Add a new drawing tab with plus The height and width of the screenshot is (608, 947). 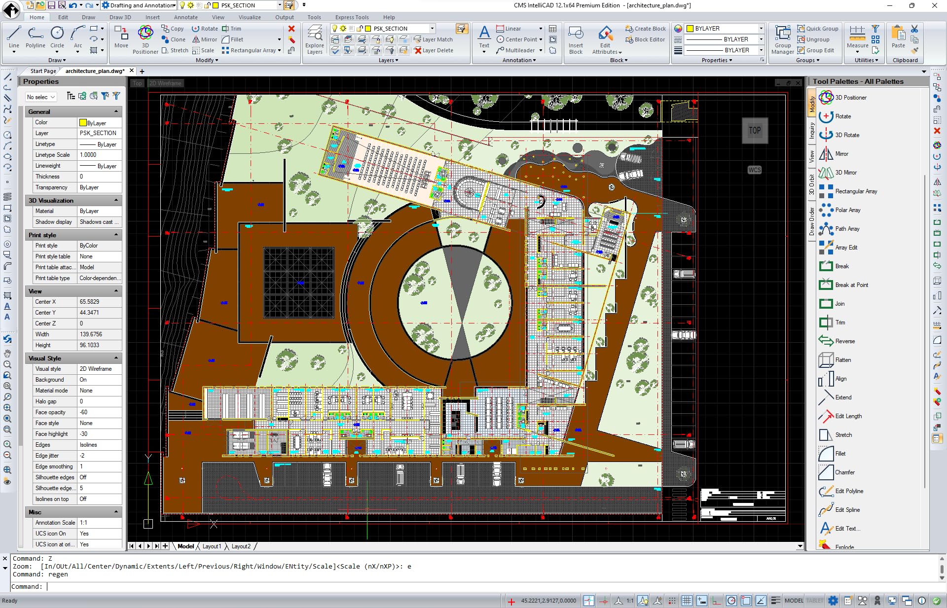(x=142, y=71)
